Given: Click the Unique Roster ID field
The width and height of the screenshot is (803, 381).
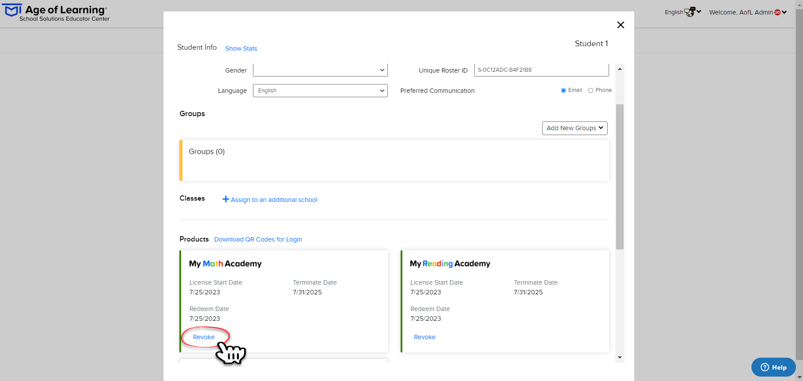Looking at the screenshot, I should 541,70.
